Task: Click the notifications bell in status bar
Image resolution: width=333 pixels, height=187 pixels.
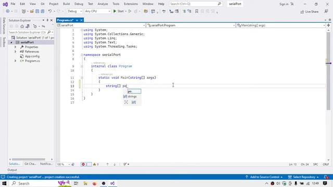Action: coord(326,177)
